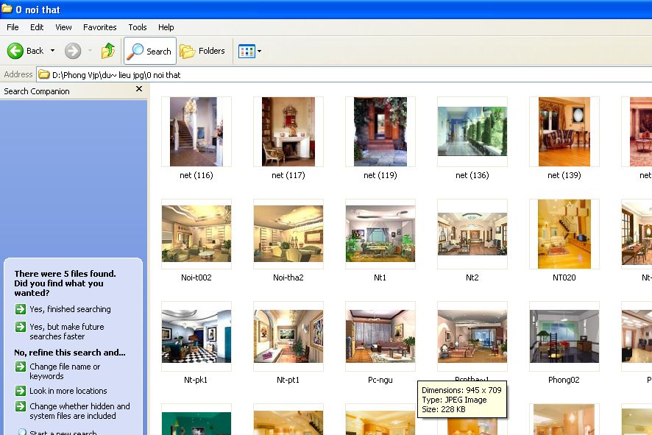Select the Phong02 thumbnail
This screenshot has height=435, width=652.
(564, 336)
